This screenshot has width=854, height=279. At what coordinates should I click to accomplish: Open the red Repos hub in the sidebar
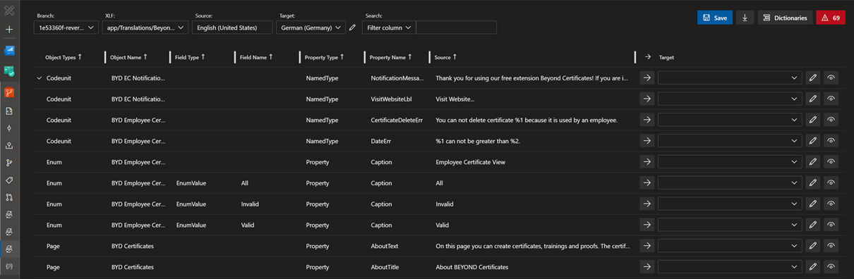[9, 92]
